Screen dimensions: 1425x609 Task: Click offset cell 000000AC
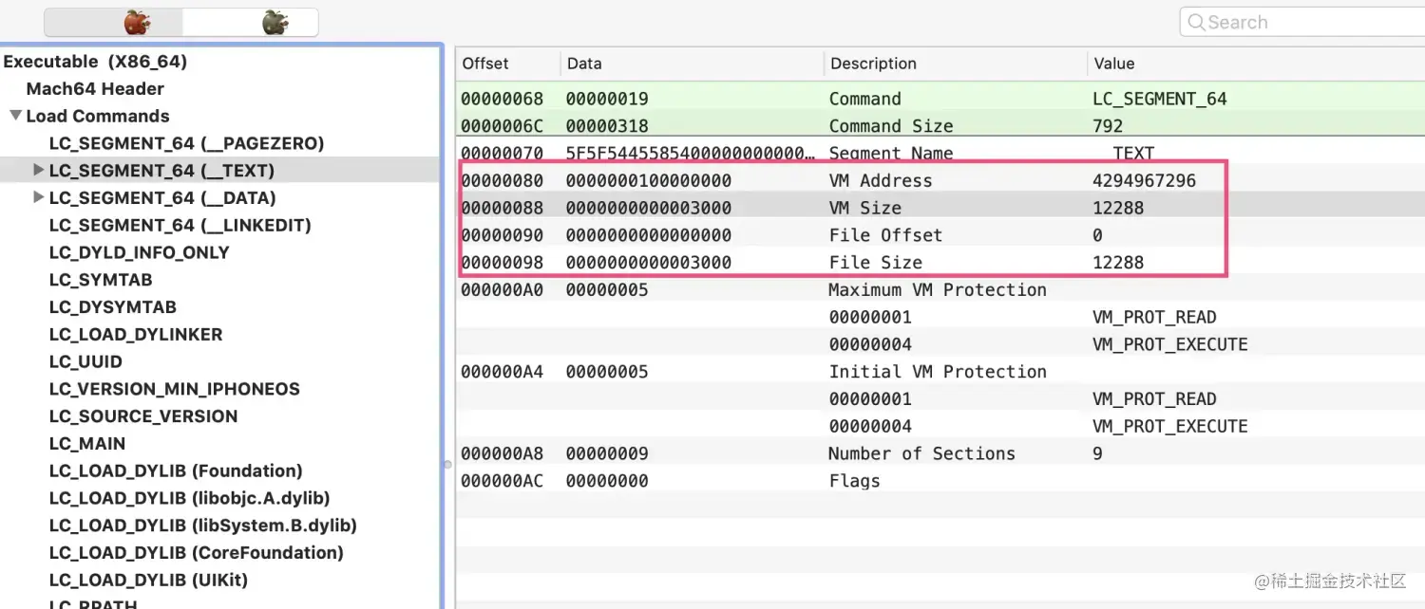pos(502,481)
